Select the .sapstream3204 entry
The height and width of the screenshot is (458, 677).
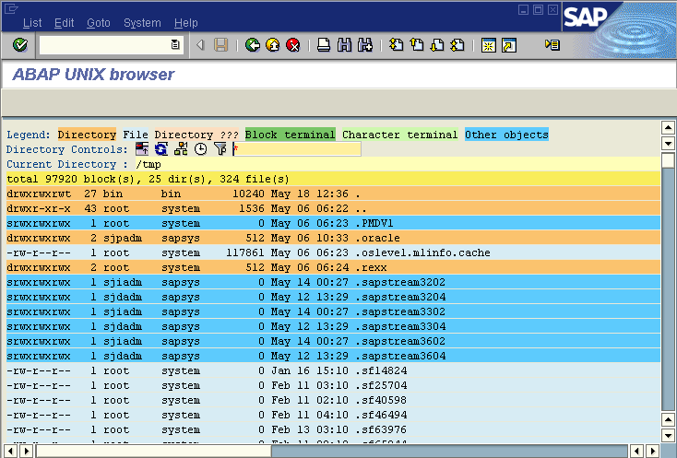pos(333,297)
